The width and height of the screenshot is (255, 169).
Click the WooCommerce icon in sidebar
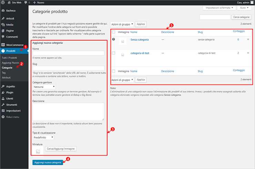[x=3, y=45]
